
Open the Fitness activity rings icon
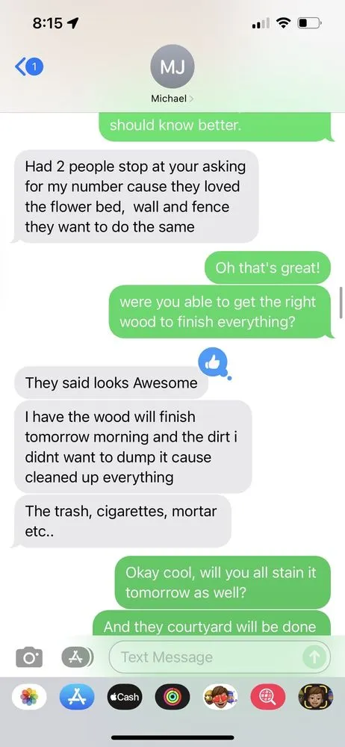172,696
